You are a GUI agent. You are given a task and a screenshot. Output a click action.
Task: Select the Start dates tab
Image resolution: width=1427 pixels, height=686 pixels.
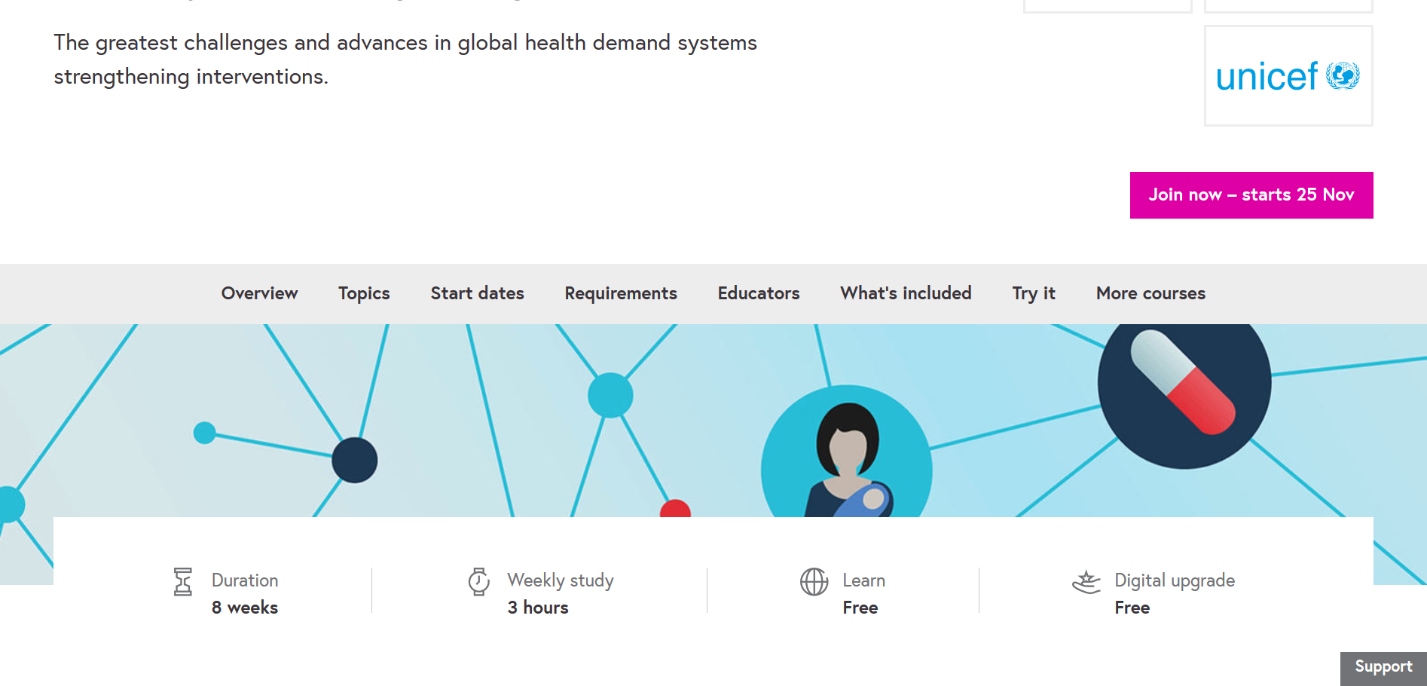click(478, 293)
